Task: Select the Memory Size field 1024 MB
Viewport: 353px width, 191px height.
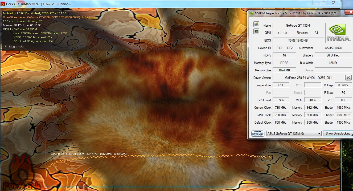Action: pyautogui.click(x=284, y=70)
